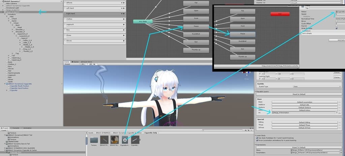The image size is (345, 156).
Task: Expand the Tail node in Hierarchy
Action: point(8,56)
